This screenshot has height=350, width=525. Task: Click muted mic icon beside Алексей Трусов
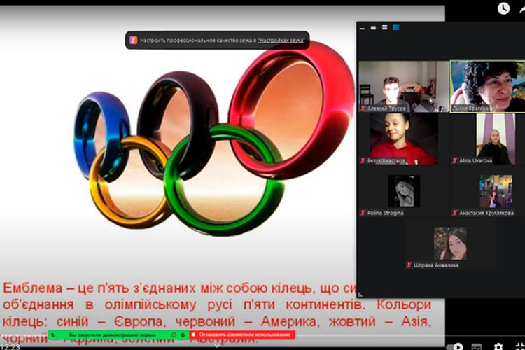pyautogui.click(x=363, y=108)
